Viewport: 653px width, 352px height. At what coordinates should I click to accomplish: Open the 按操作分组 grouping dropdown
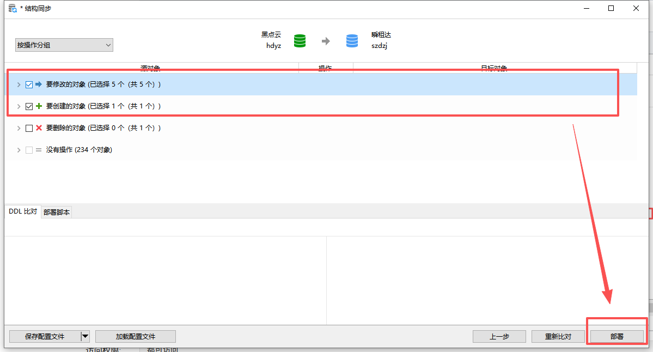tap(64, 45)
